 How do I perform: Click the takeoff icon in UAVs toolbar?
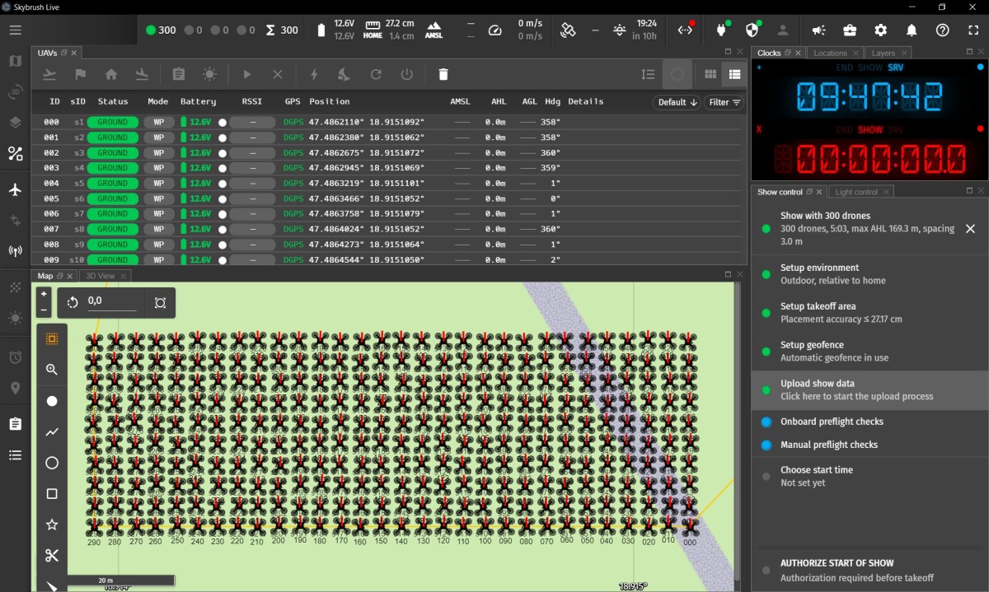click(49, 74)
